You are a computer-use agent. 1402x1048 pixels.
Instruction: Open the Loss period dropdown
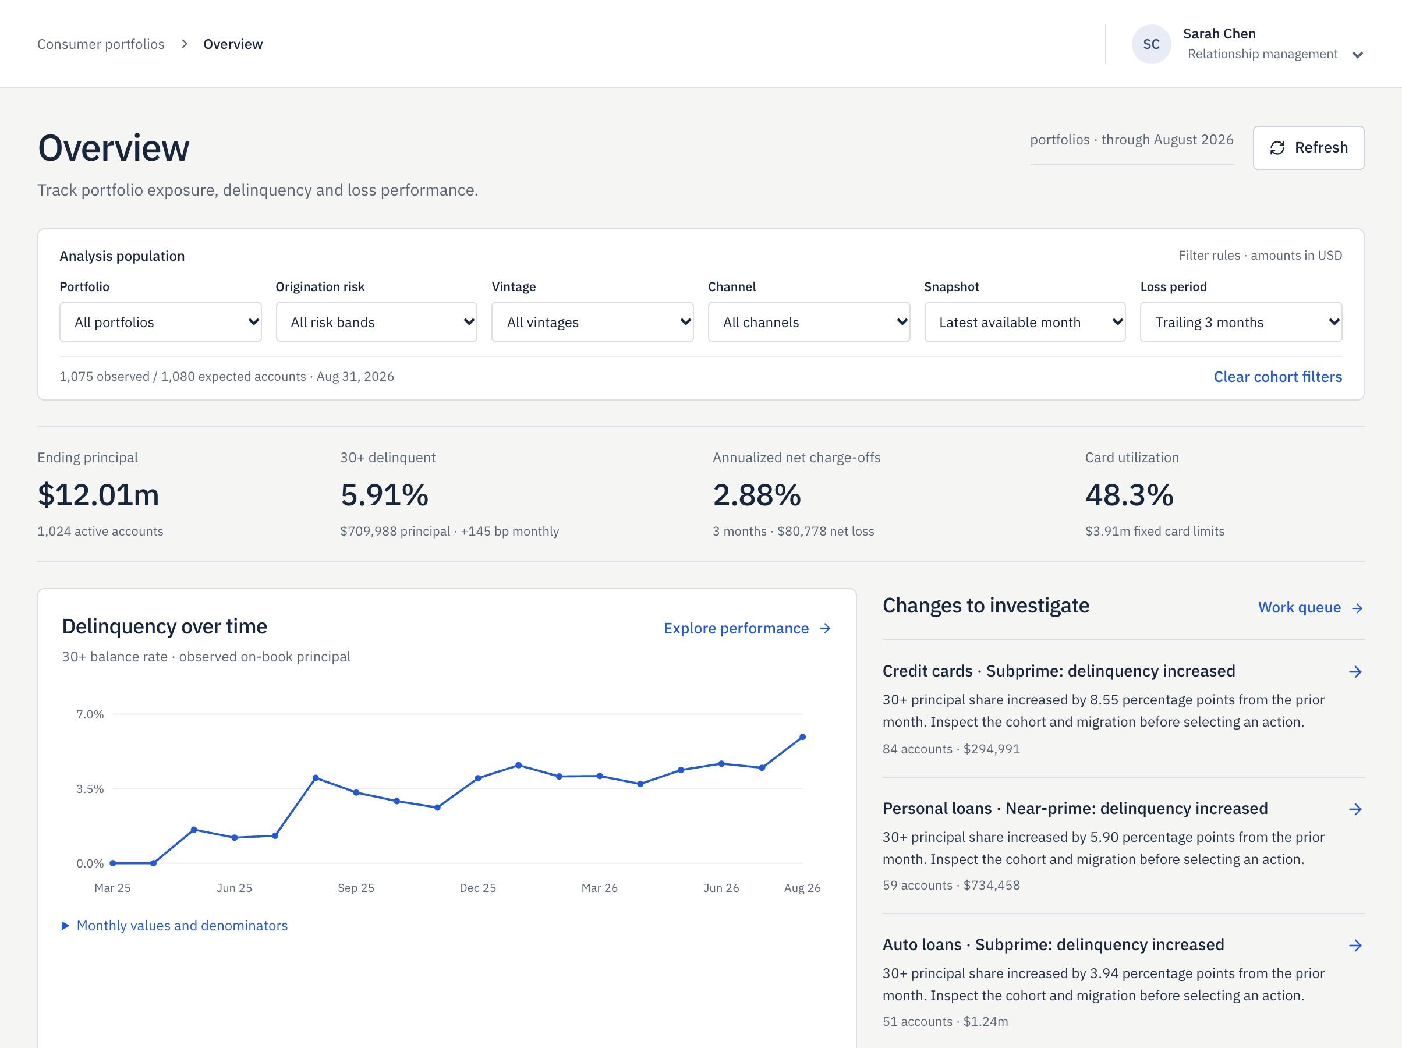click(1241, 322)
